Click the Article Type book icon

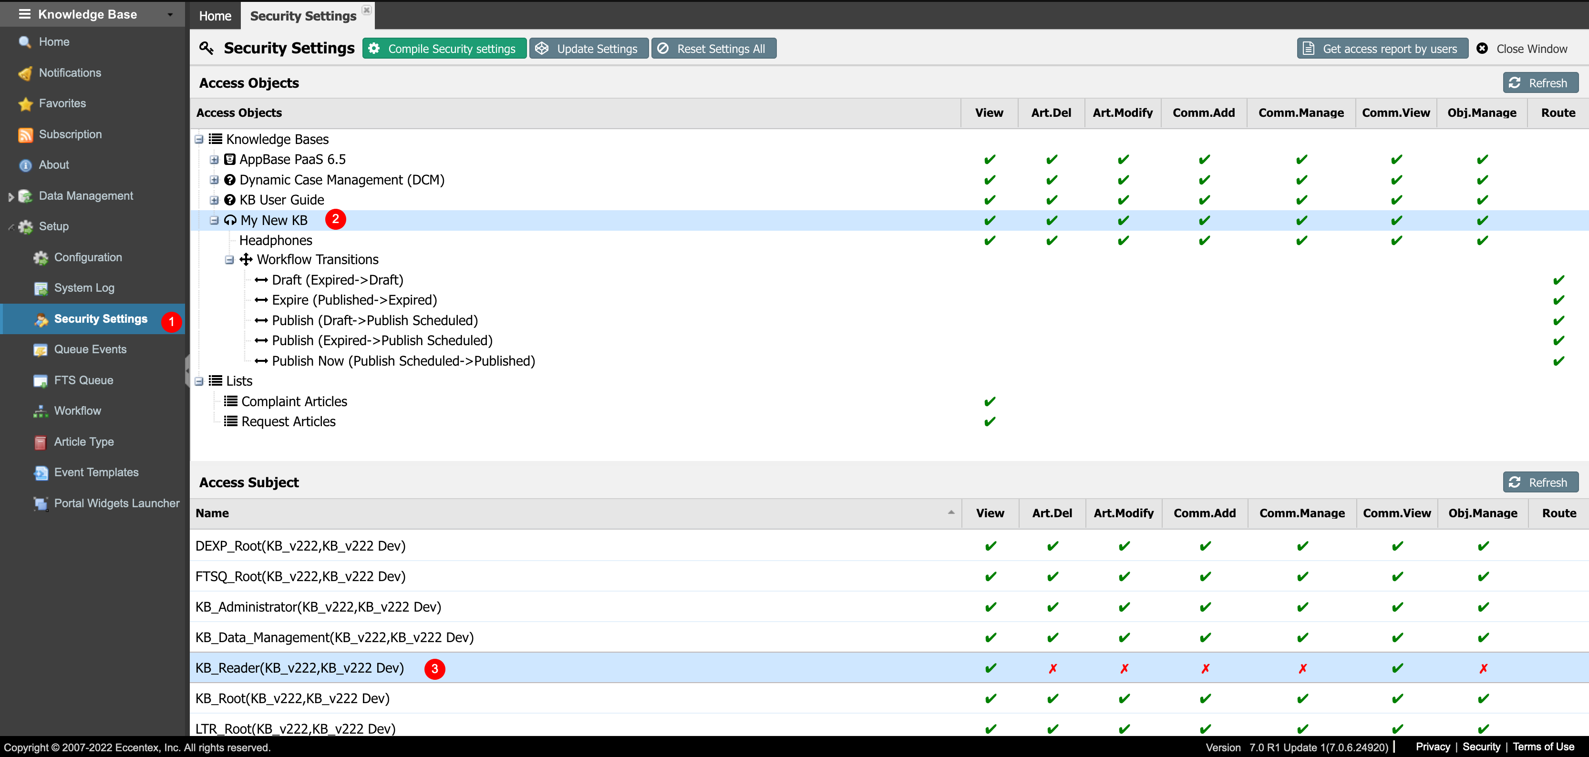pos(41,442)
